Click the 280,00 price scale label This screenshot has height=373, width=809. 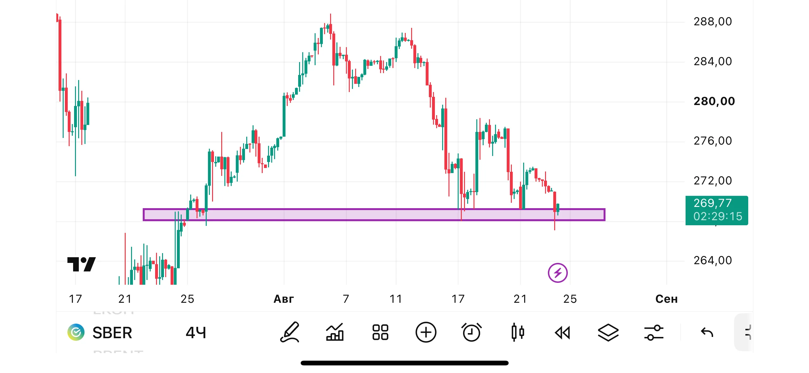pos(714,101)
